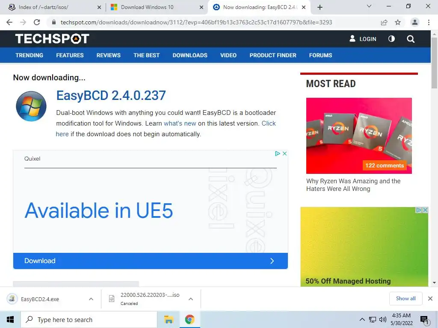The image size is (438, 328).
Task: Toggle dark mode contrast icon
Action: (x=391, y=39)
